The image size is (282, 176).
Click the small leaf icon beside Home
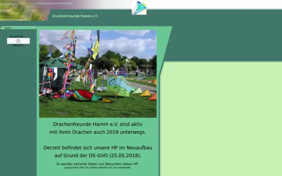2,28
